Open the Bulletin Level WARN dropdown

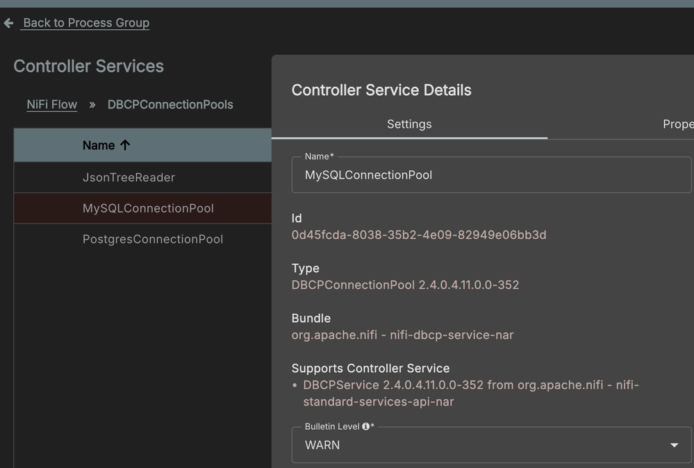pos(479,445)
